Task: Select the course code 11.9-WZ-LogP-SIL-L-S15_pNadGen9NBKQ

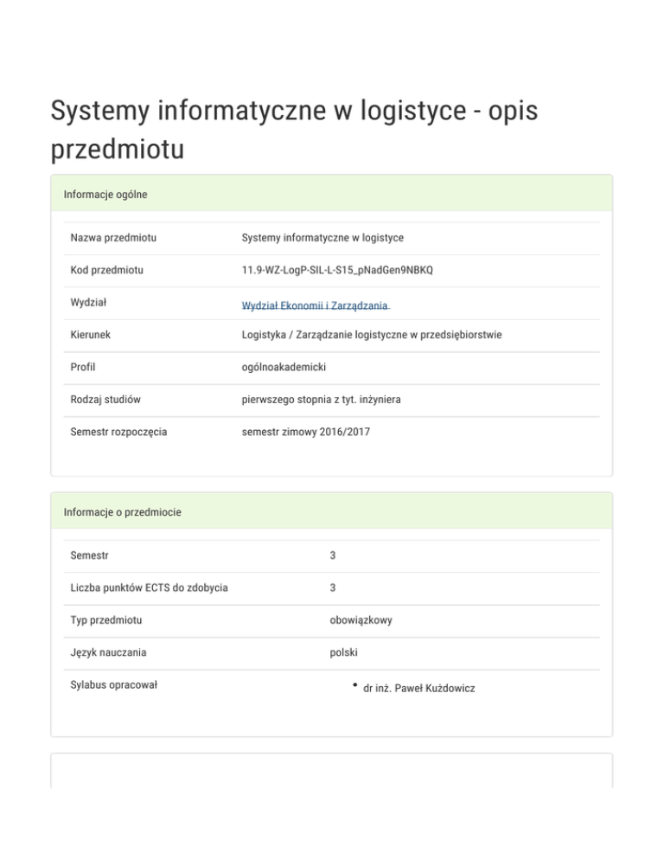Action: click(x=337, y=270)
